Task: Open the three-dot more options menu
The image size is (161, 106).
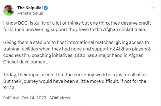Action: (153, 8)
